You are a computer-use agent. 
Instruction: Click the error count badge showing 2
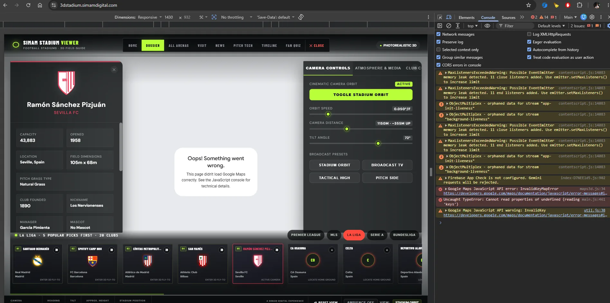coord(534,17)
